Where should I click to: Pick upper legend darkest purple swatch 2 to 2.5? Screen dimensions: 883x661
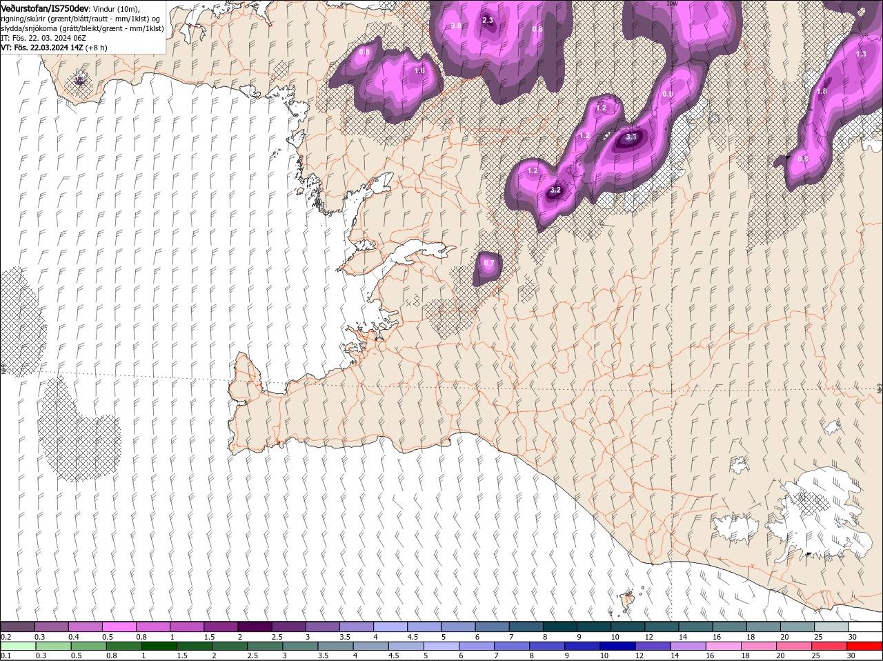pyautogui.click(x=255, y=627)
